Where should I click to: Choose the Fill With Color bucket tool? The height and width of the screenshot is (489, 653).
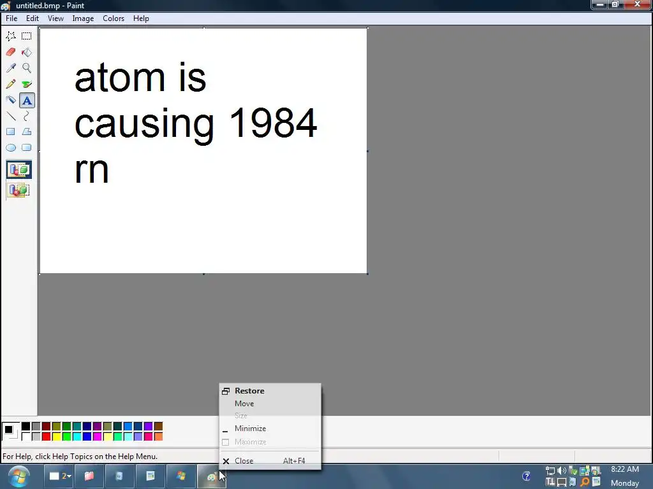tap(27, 52)
